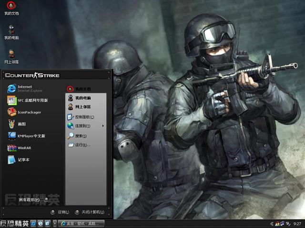Open Internet Explorer from the start menu

[x=24, y=88]
